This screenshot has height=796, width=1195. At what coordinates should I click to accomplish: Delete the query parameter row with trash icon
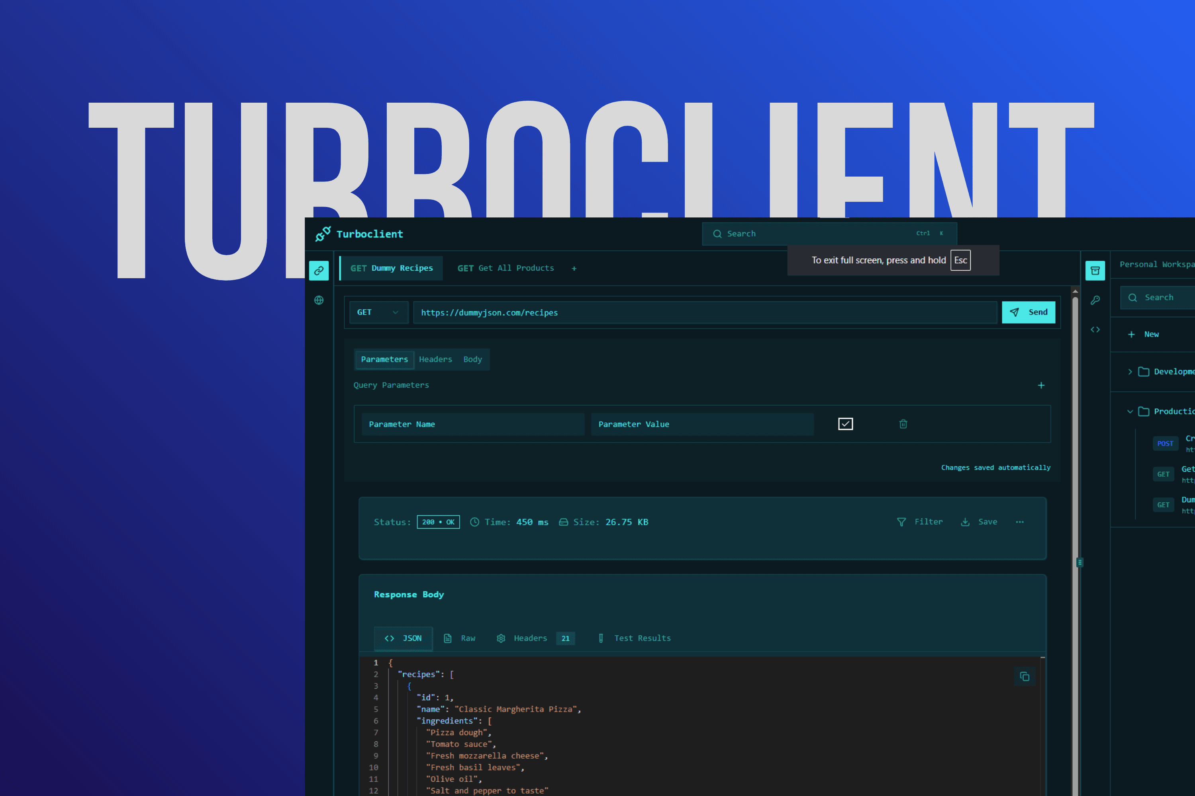903,424
